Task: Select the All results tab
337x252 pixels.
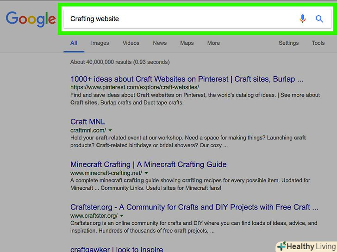Action: coord(74,43)
